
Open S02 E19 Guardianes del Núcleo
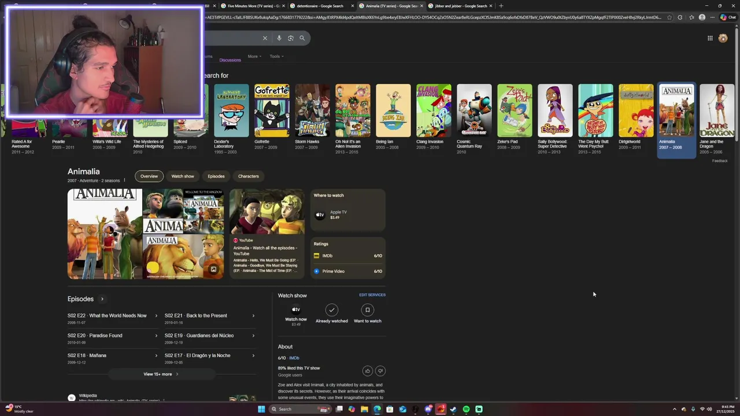coord(210,338)
